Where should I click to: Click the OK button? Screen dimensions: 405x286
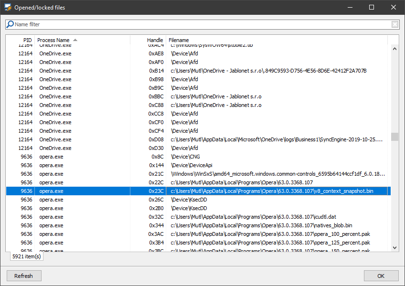[x=381, y=276]
